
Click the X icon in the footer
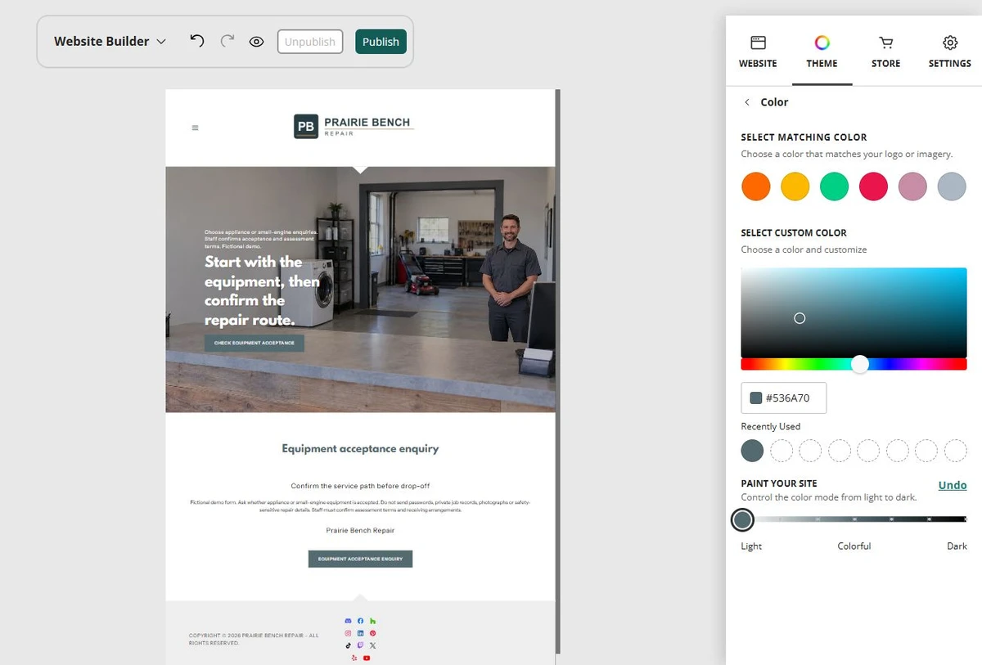click(372, 645)
